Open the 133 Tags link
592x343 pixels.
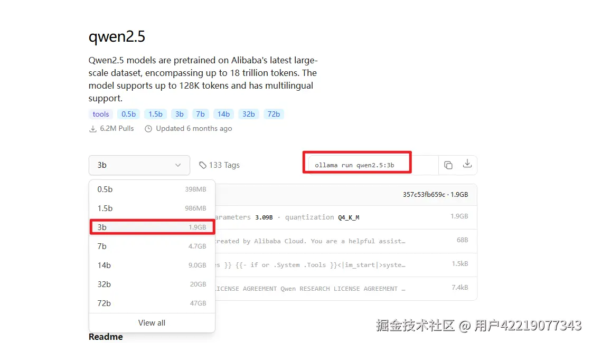coord(219,165)
